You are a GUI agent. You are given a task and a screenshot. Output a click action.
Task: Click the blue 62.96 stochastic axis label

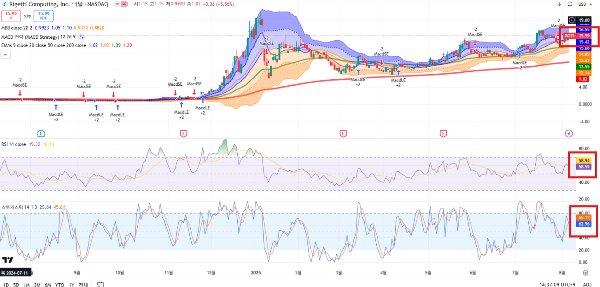point(584,223)
